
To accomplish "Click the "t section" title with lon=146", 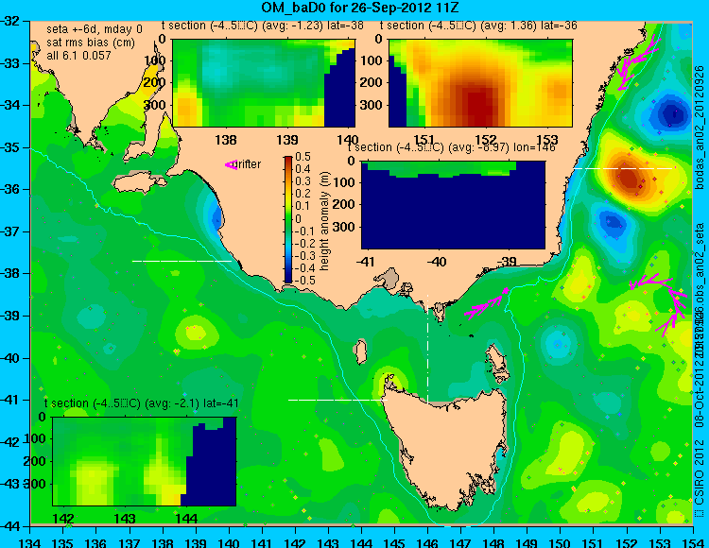I will click(451, 147).
